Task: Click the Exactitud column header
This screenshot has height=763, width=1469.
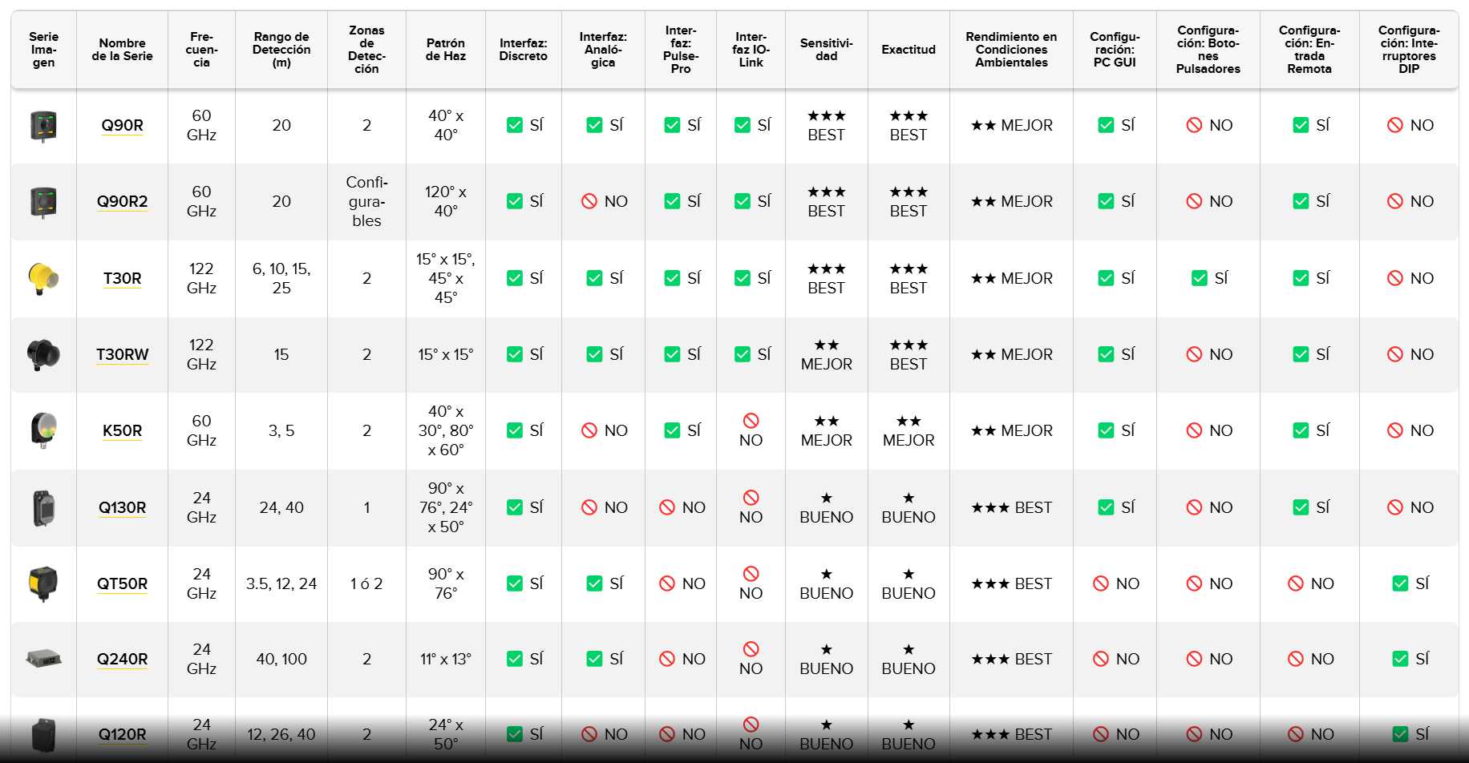Action: (x=909, y=50)
